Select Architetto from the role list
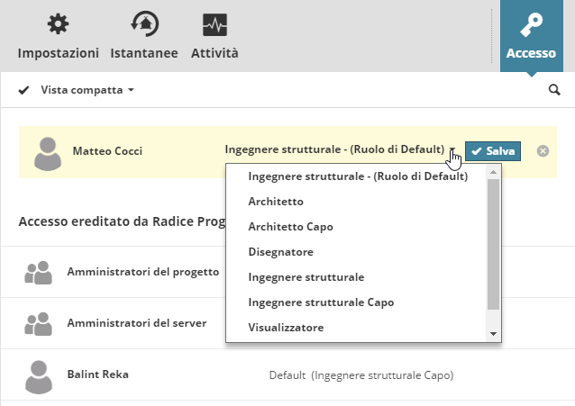The height and width of the screenshot is (406, 575). coord(276,202)
